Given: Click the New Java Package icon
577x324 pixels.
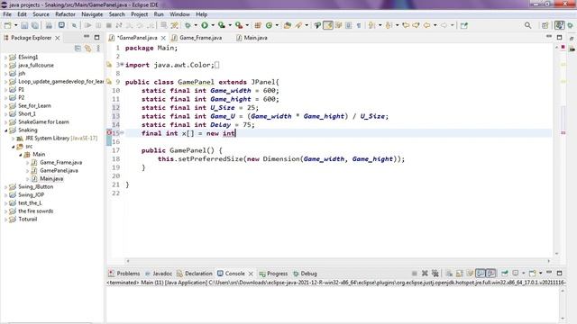Looking at the screenshot, I should pyautogui.click(x=258, y=25).
